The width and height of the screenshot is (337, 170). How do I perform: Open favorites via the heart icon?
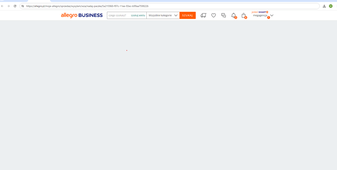(214, 16)
